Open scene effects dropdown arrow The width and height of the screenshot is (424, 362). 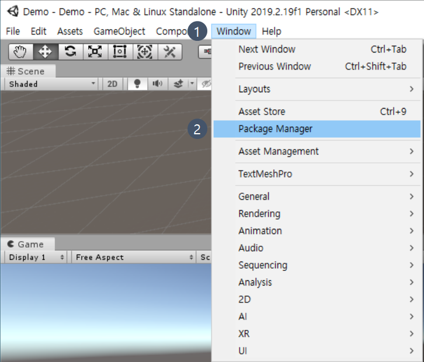pyautogui.click(x=192, y=84)
